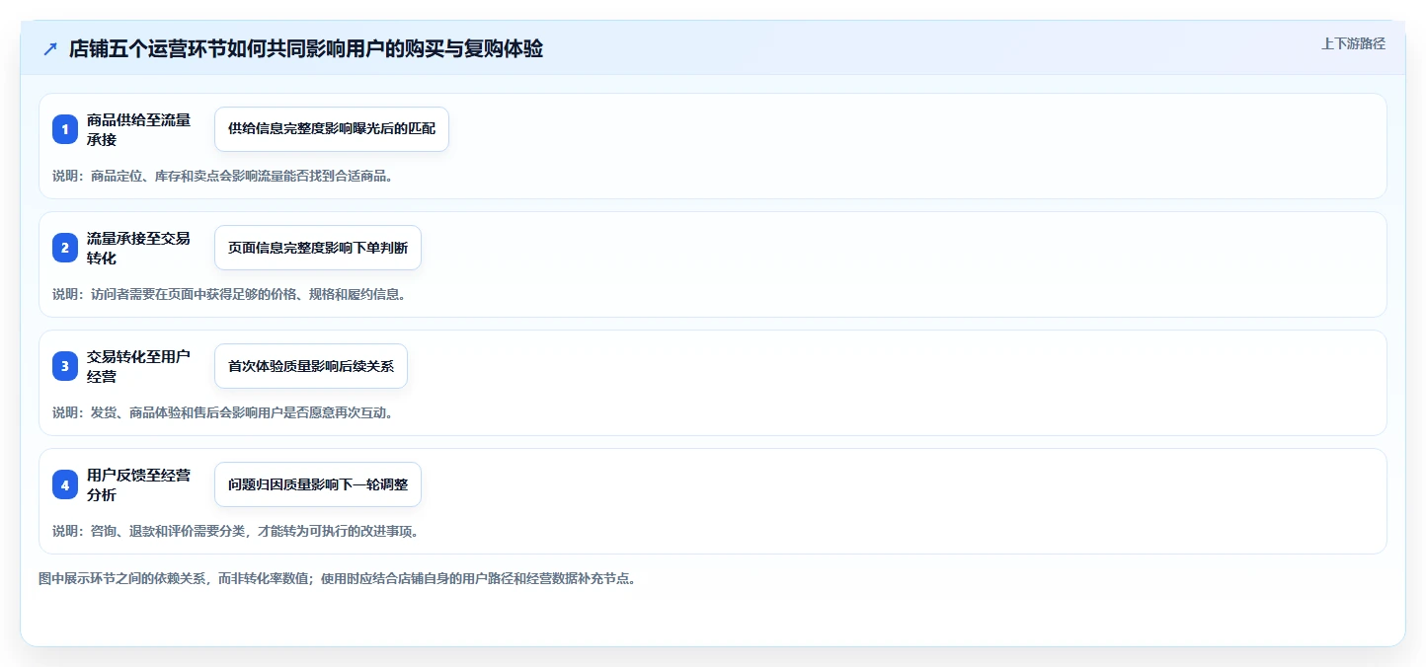Image resolution: width=1426 pixels, height=667 pixels.
Task: Select the 首次体验质量影响后续关系 chip
Action: point(311,366)
